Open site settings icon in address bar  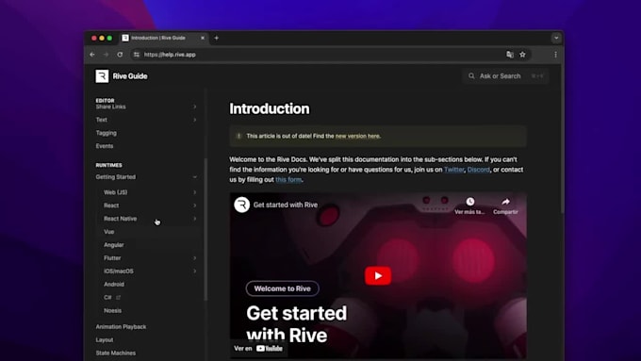137,55
